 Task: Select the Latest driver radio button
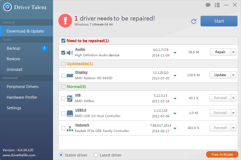pyautogui.click(x=96, y=155)
